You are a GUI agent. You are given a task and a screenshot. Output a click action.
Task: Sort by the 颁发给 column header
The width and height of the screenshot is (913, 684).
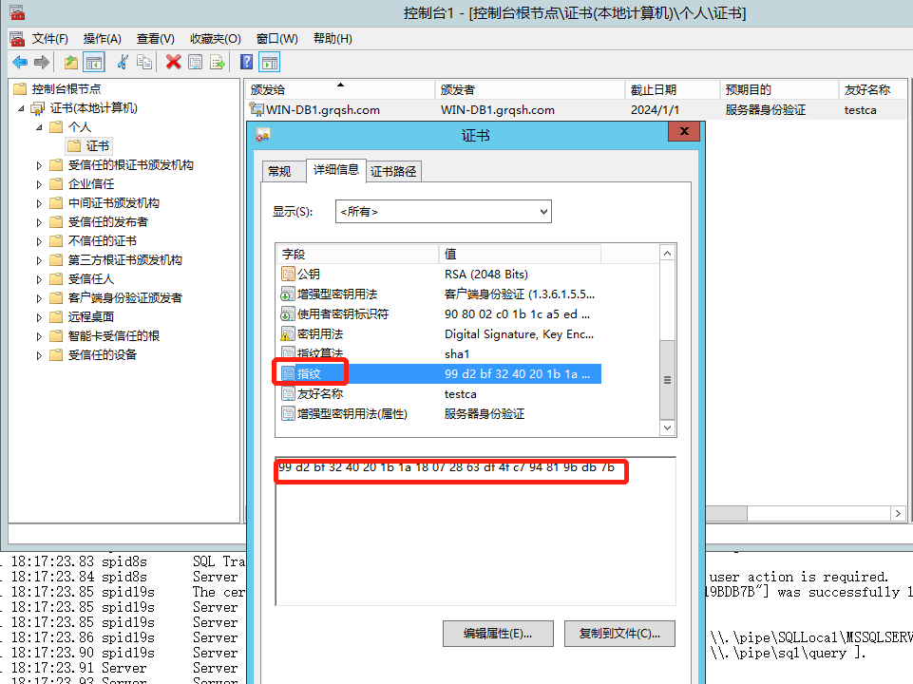click(x=339, y=89)
